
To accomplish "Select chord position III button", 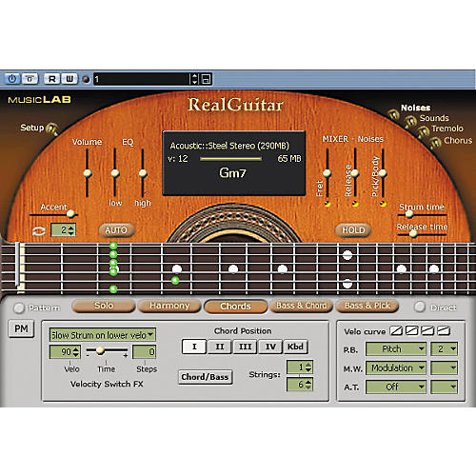I will pyautogui.click(x=245, y=347).
